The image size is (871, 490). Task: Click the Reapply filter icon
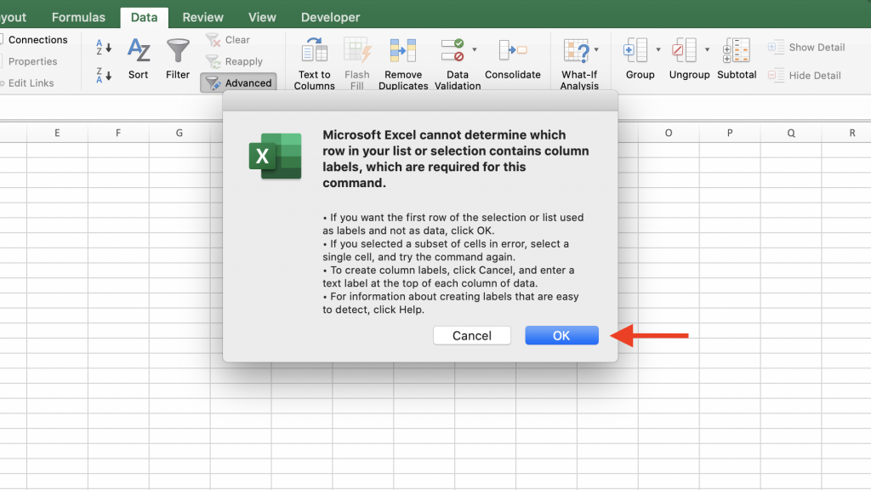click(x=213, y=61)
